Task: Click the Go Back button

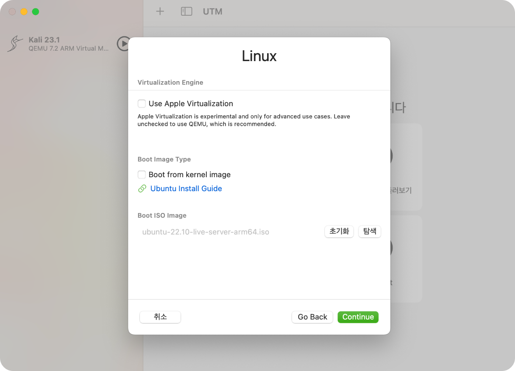Action: pos(312,317)
